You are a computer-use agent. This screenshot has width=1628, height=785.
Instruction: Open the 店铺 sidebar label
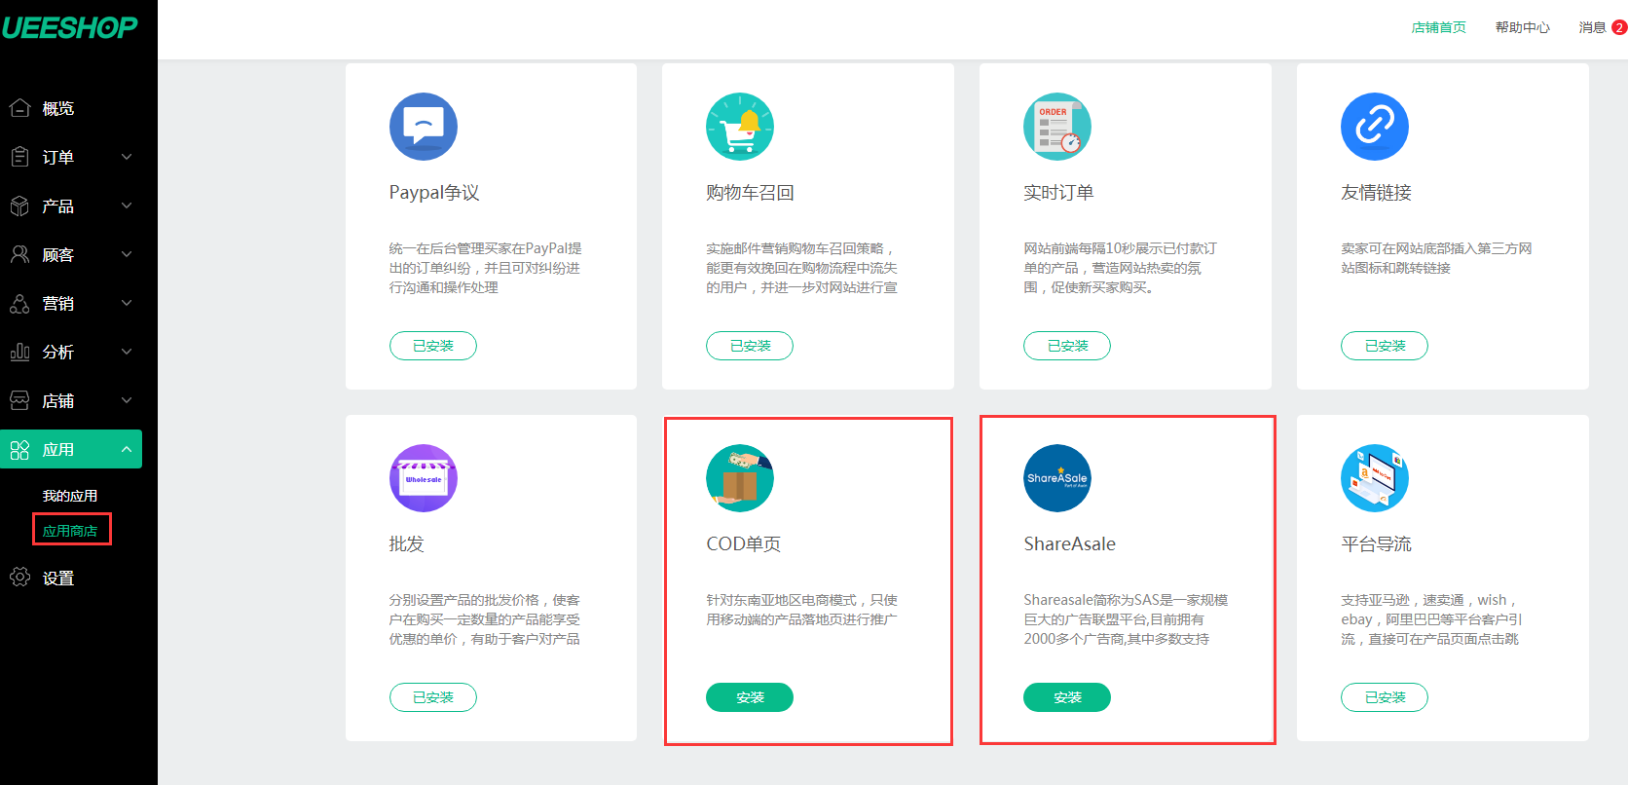tap(58, 400)
